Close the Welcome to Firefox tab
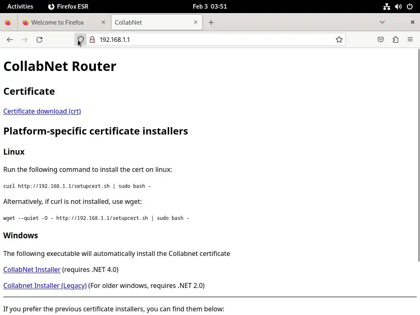The height and width of the screenshot is (315, 420). coord(103,22)
